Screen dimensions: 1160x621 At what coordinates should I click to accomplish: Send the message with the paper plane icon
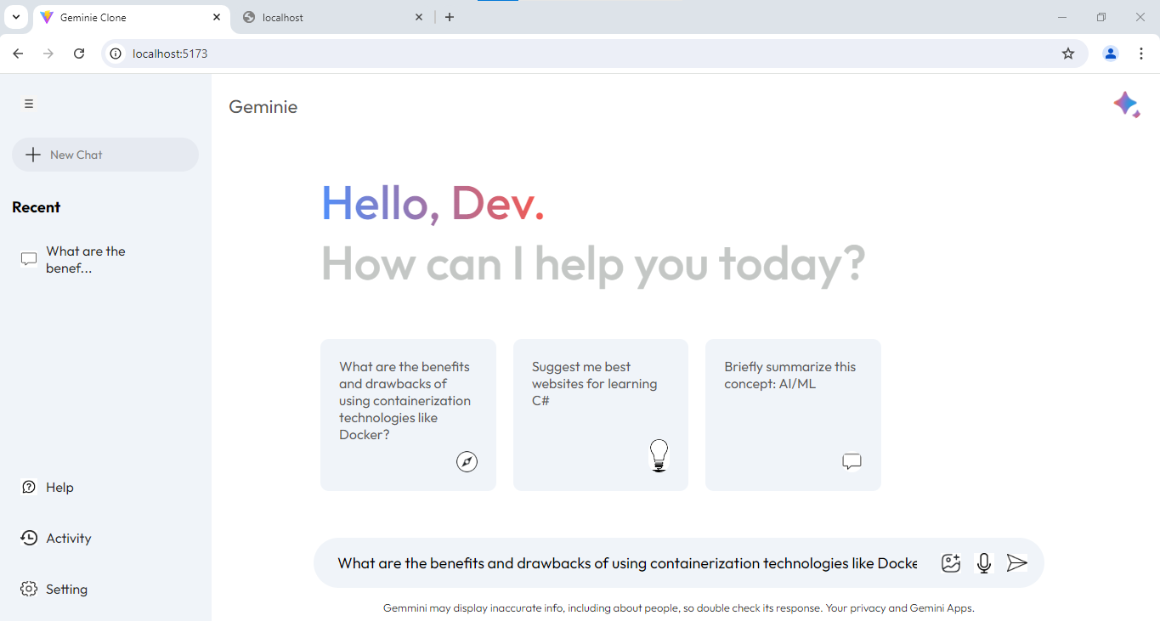1016,562
